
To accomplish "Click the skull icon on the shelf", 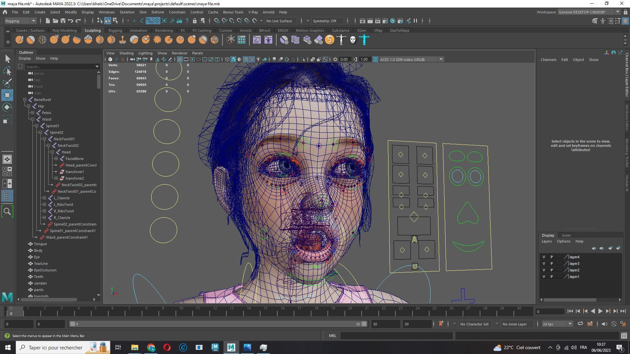I will (x=353, y=40).
